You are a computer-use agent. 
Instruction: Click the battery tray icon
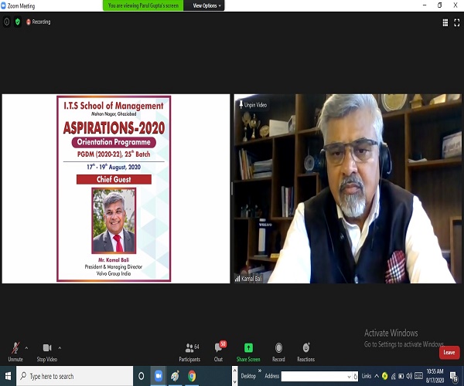401,376
